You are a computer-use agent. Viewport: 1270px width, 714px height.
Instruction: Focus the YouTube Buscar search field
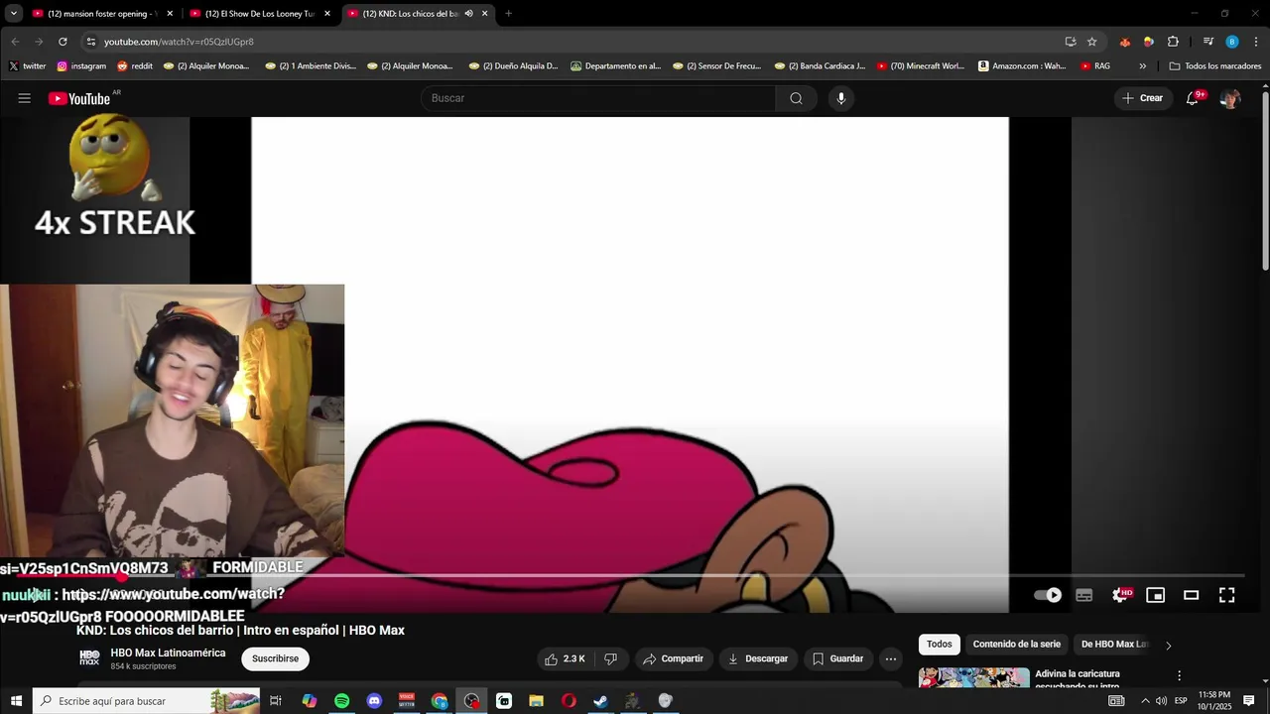click(x=598, y=98)
